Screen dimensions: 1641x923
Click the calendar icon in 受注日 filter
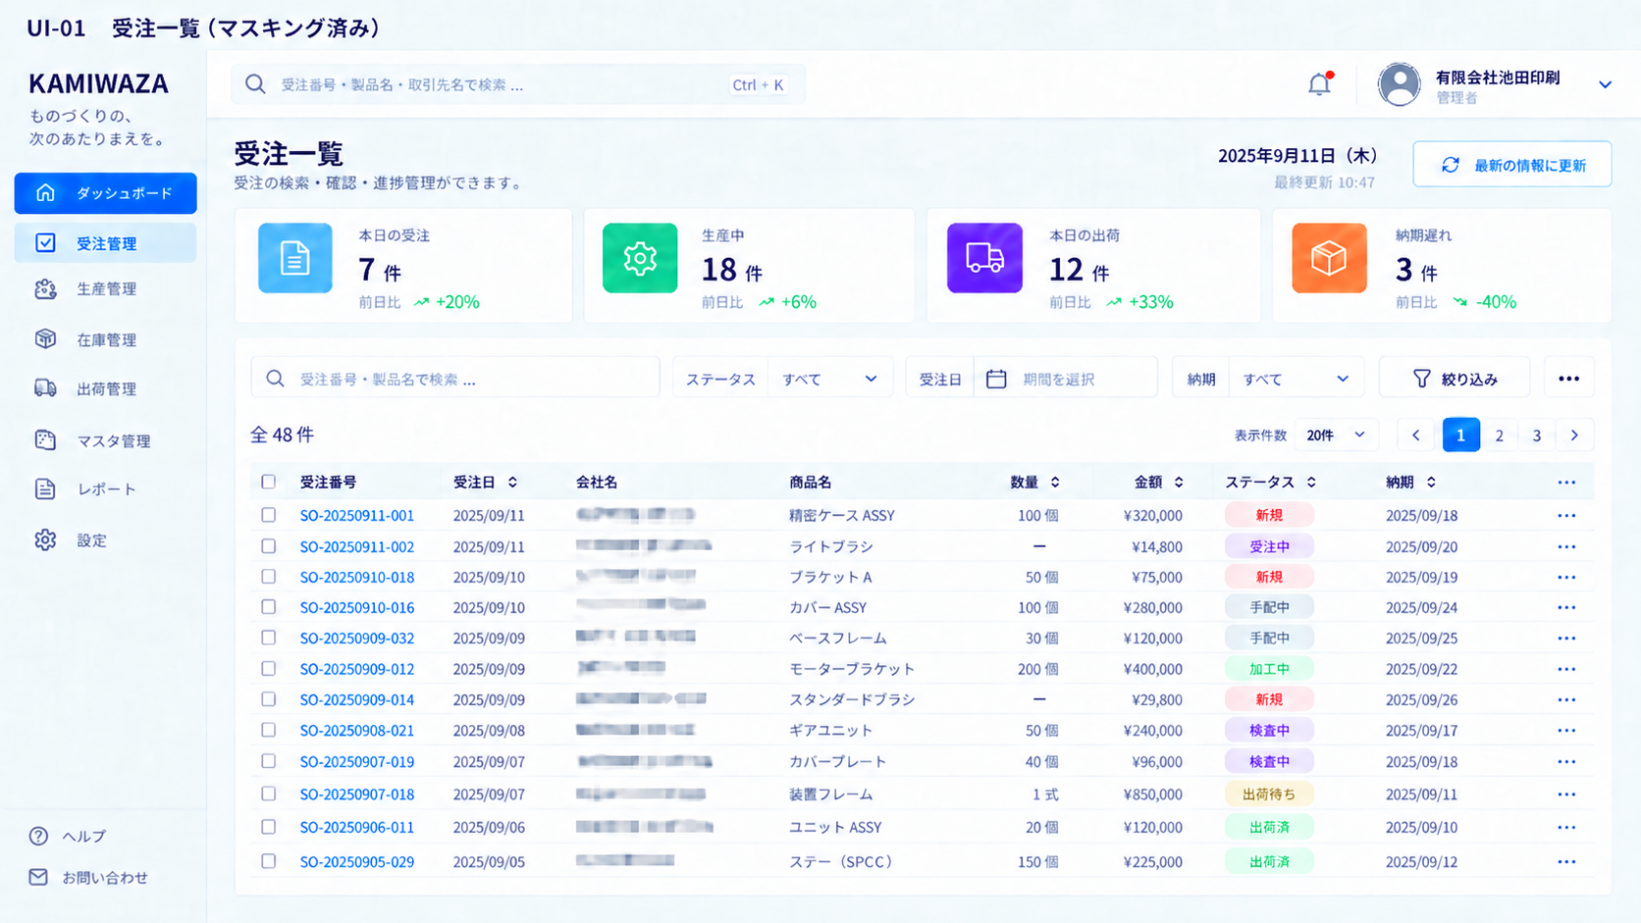pyautogui.click(x=996, y=379)
